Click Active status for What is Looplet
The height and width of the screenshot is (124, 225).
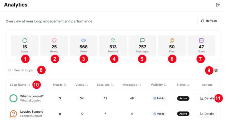183,98
